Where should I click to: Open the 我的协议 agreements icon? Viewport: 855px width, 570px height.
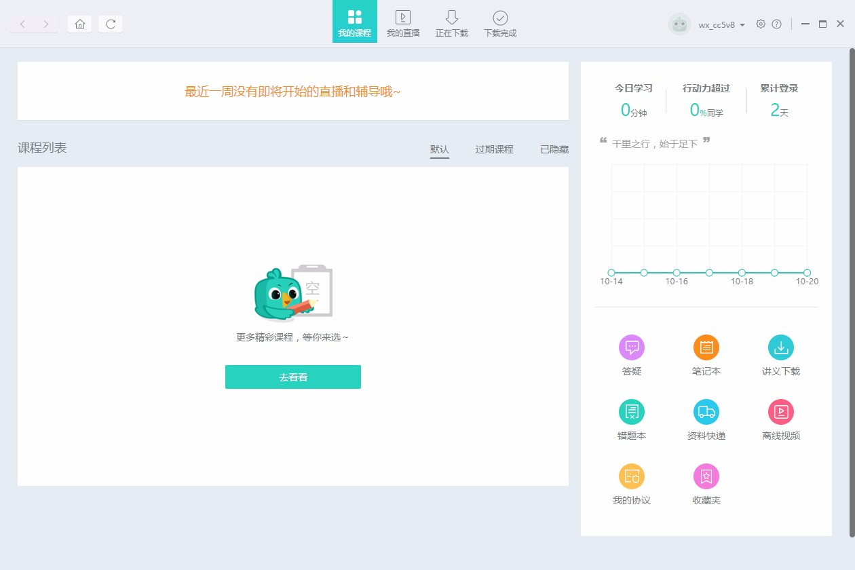(x=632, y=476)
